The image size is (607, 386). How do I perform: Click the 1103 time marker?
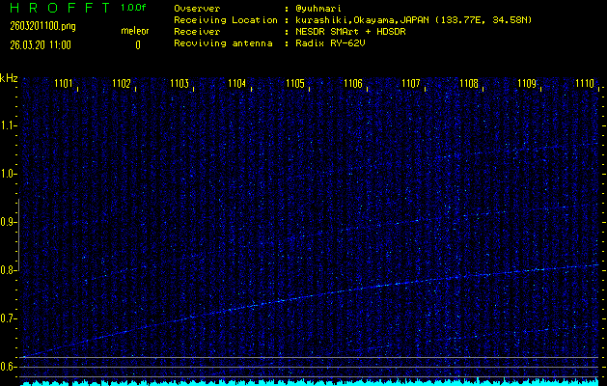pos(180,85)
